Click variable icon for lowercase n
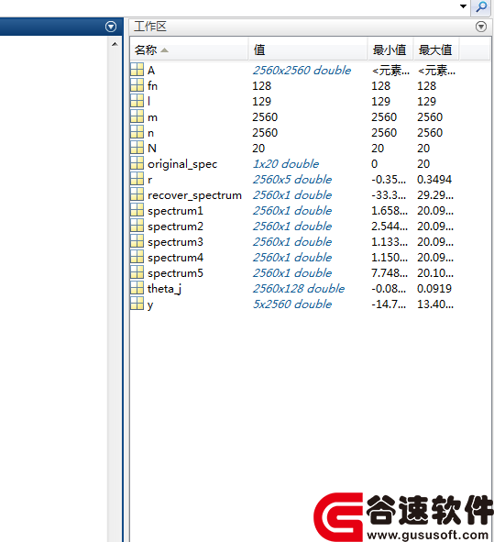The height and width of the screenshot is (542, 494). tap(137, 132)
